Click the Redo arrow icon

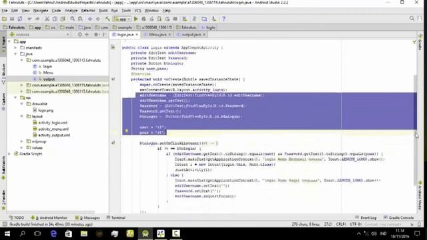[x=37, y=19]
